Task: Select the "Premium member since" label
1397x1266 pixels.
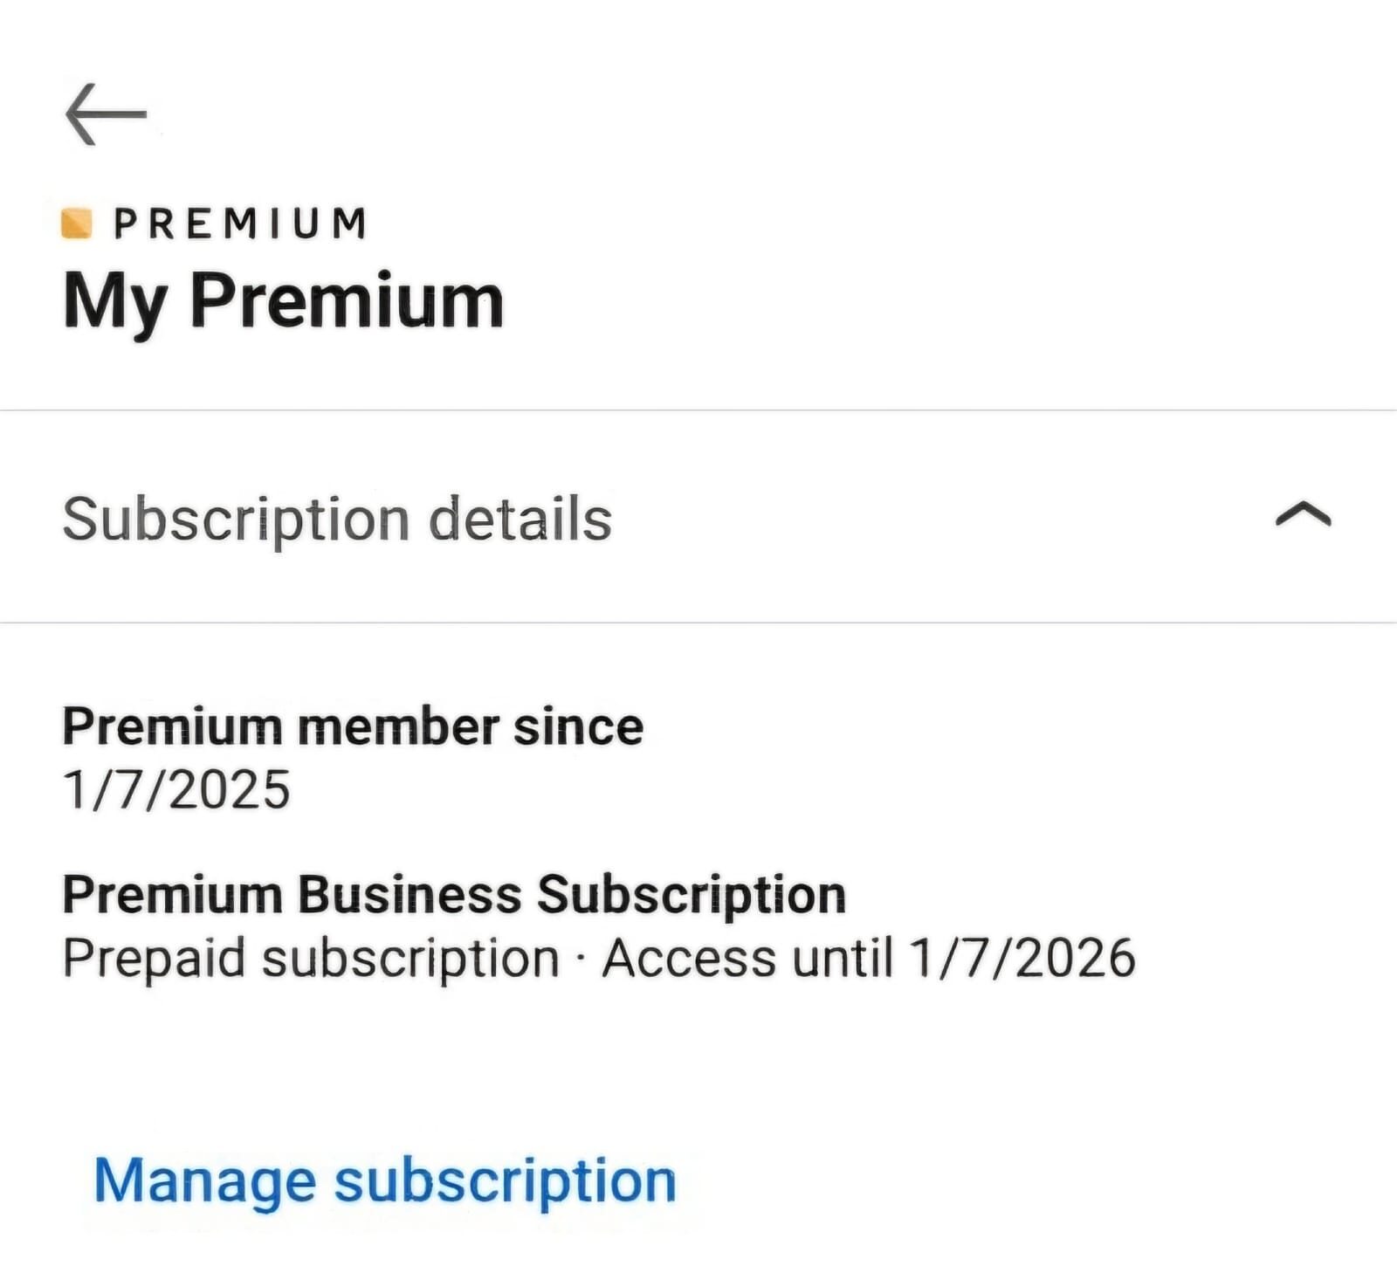Action: 353,726
